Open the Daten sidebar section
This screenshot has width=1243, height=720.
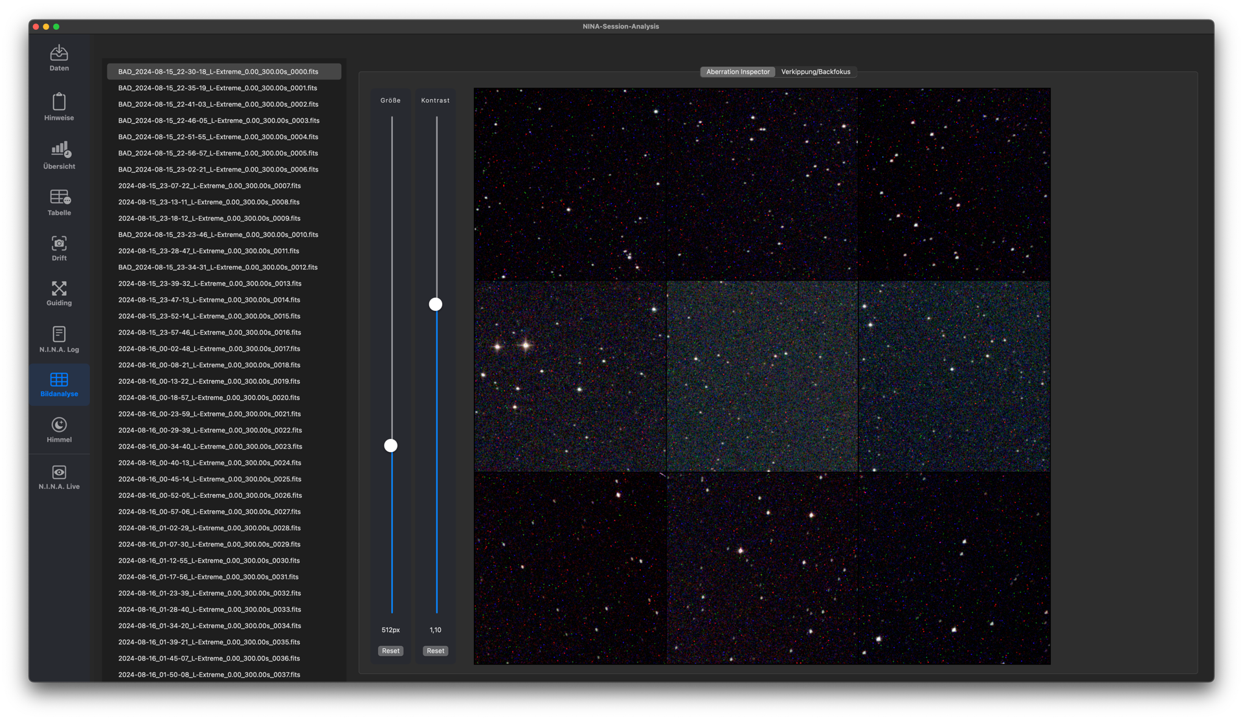[59, 58]
